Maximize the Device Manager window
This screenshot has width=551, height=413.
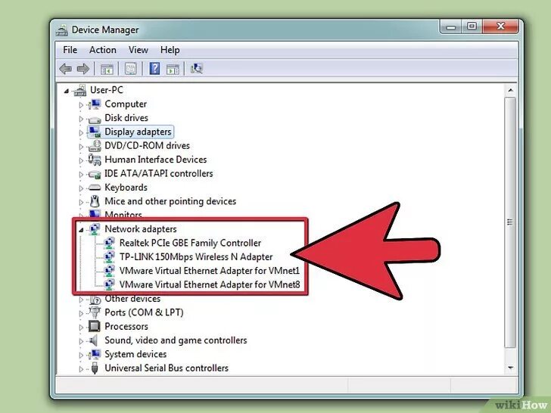point(472,26)
